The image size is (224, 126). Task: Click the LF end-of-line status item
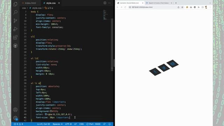[x=76, y=124]
